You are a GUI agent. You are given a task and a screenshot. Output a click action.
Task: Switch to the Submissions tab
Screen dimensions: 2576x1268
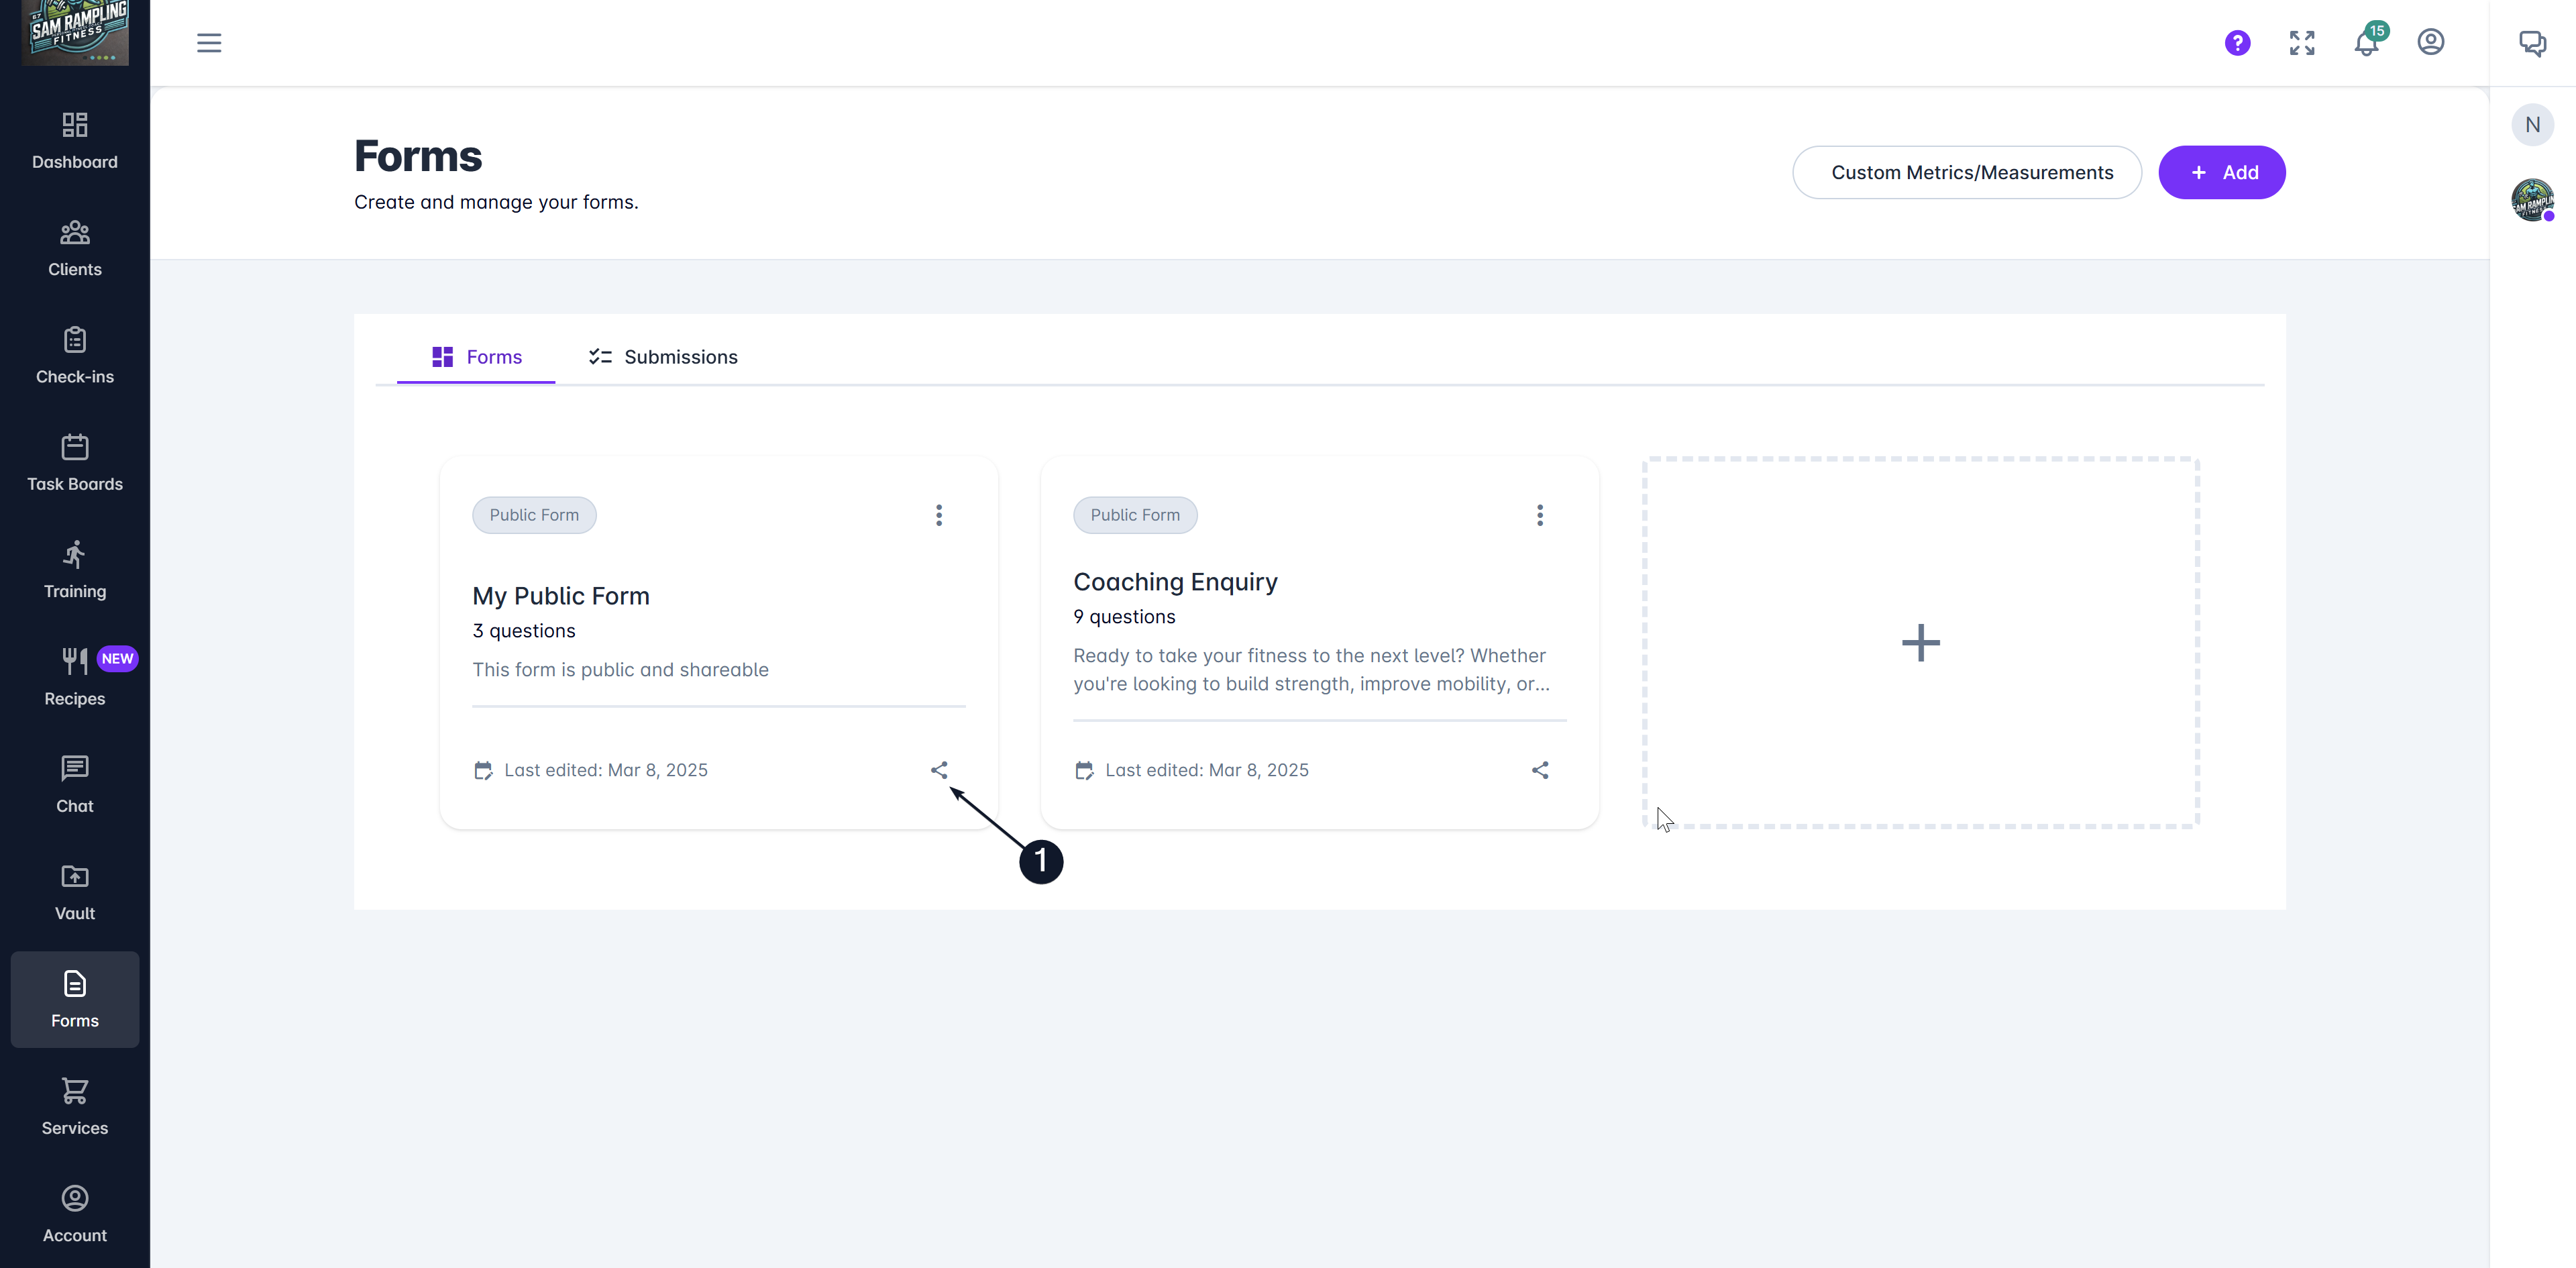click(x=663, y=357)
